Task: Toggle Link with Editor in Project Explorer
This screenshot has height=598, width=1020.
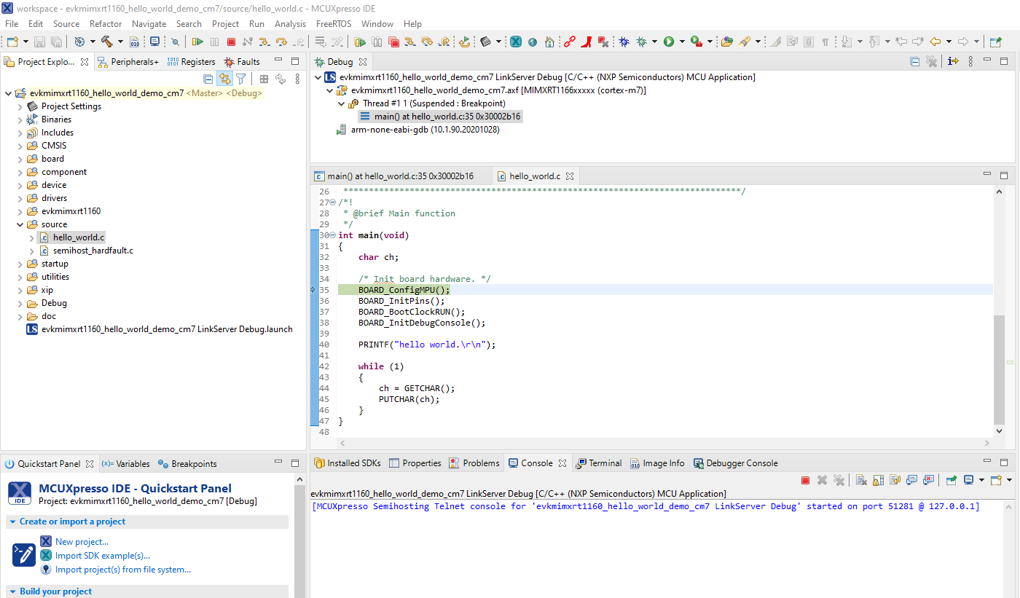Action: (x=224, y=79)
